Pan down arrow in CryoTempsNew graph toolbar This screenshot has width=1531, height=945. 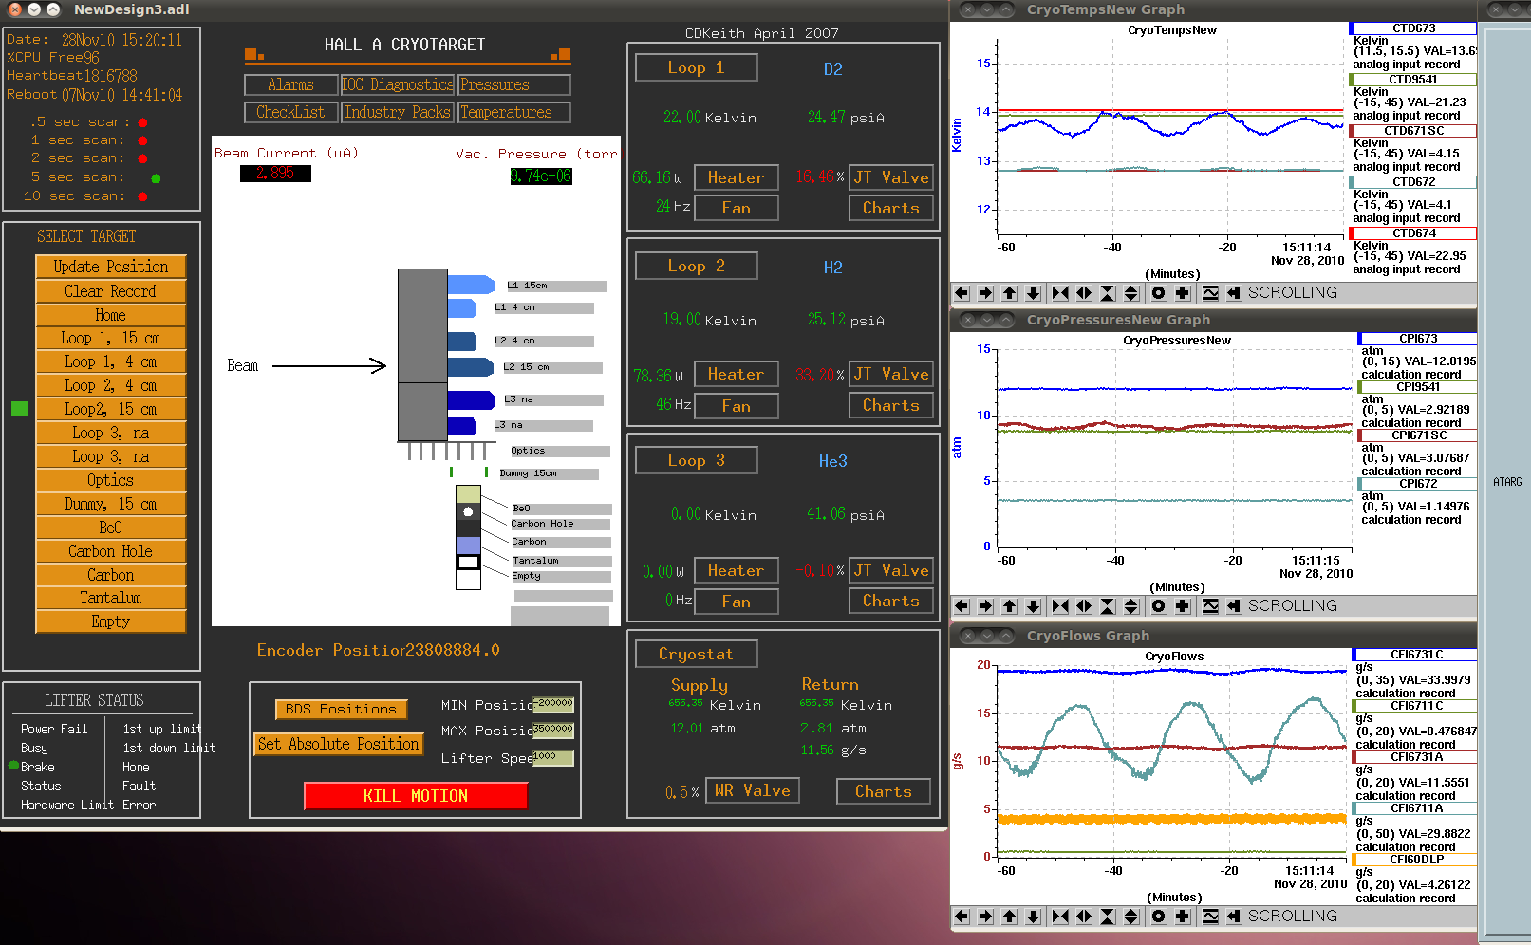(1034, 293)
